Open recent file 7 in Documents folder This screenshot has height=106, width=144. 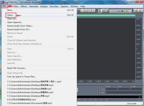coord(39,103)
